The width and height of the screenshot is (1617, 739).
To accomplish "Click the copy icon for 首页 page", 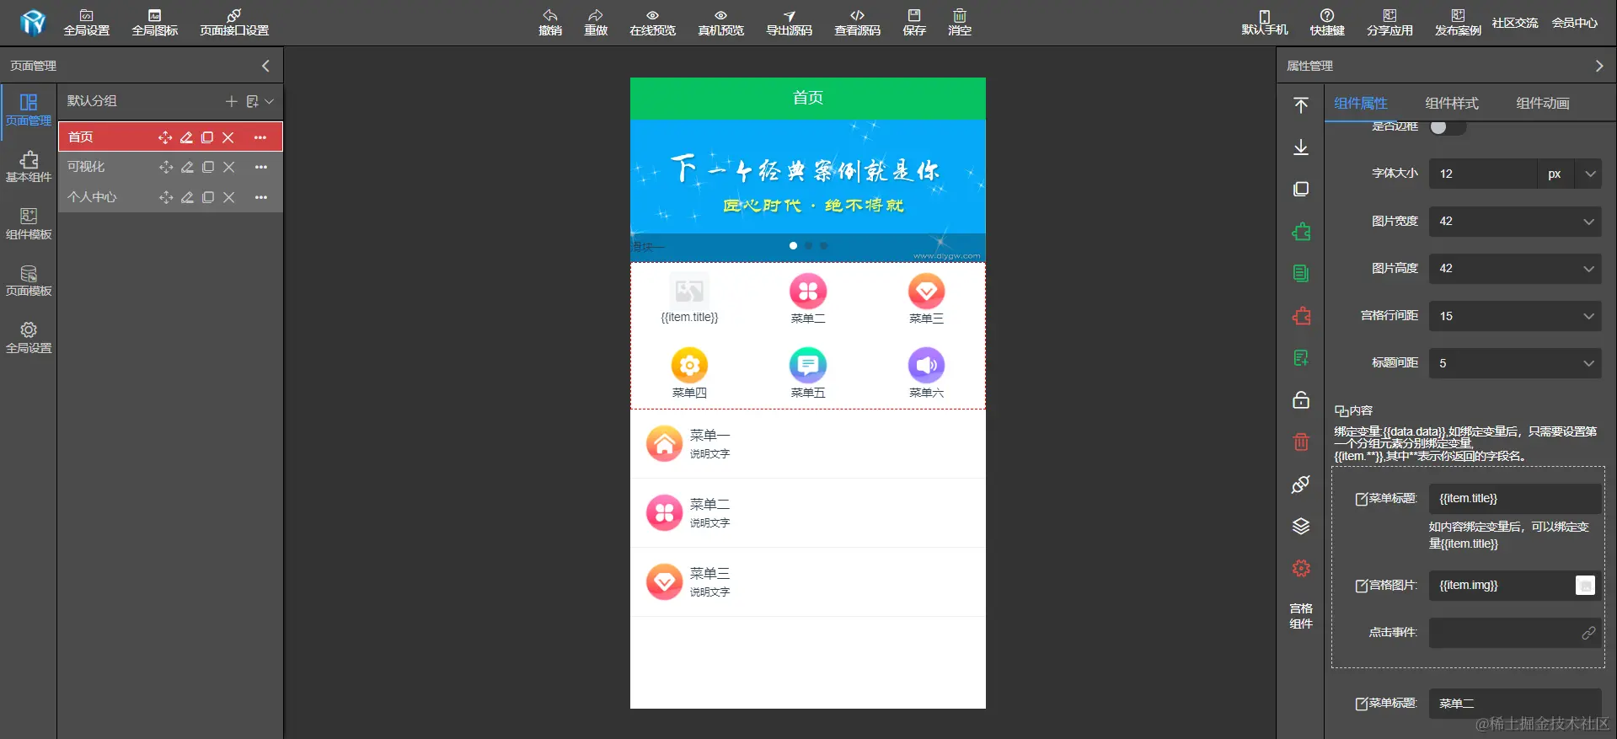I will 207,137.
